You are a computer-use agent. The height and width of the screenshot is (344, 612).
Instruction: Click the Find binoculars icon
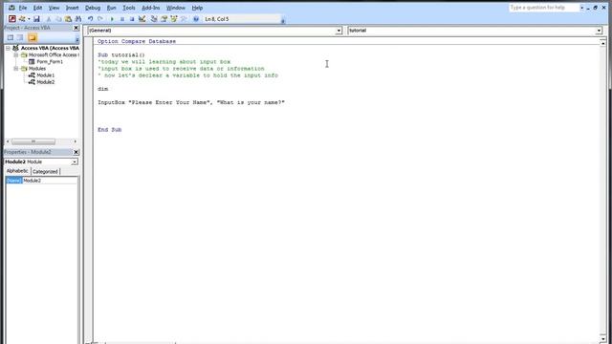[78, 19]
